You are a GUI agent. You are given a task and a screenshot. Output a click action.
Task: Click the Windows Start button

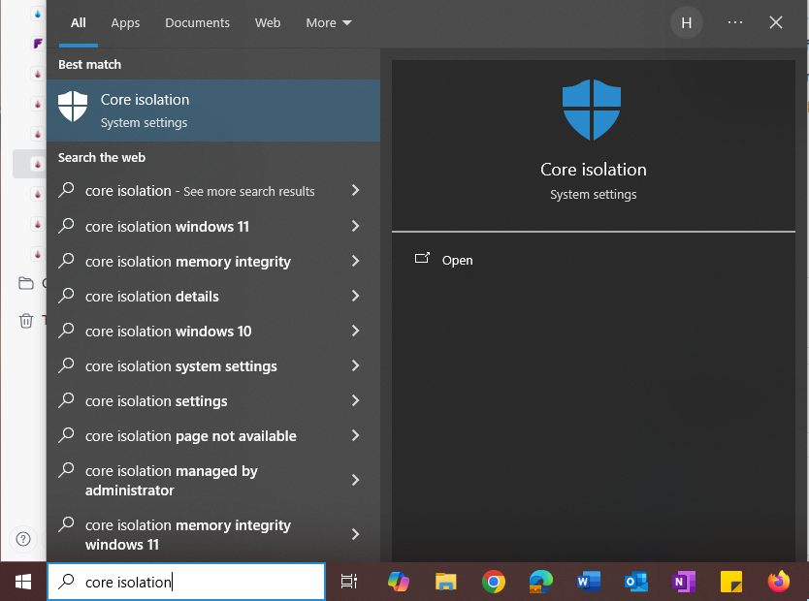click(x=22, y=582)
